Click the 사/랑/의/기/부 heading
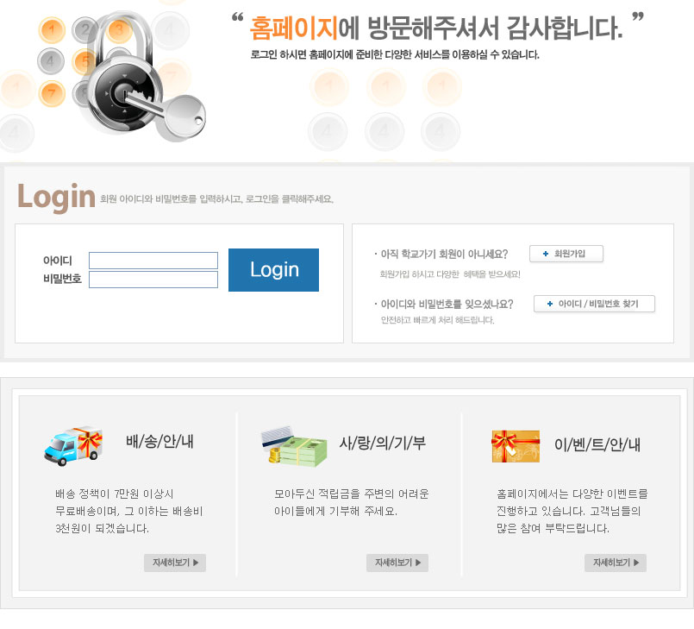The width and height of the screenshot is (694, 629). (x=382, y=443)
